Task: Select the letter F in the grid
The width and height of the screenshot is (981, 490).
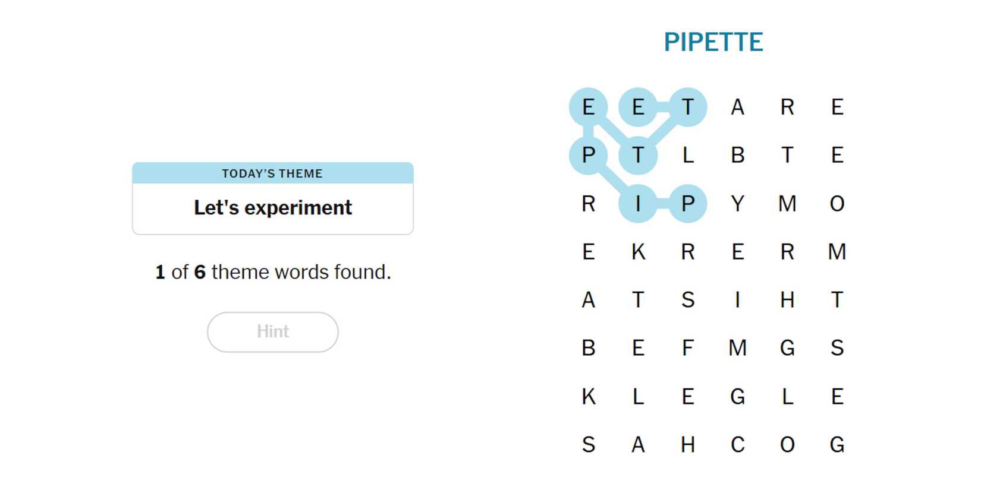Action: click(x=688, y=348)
